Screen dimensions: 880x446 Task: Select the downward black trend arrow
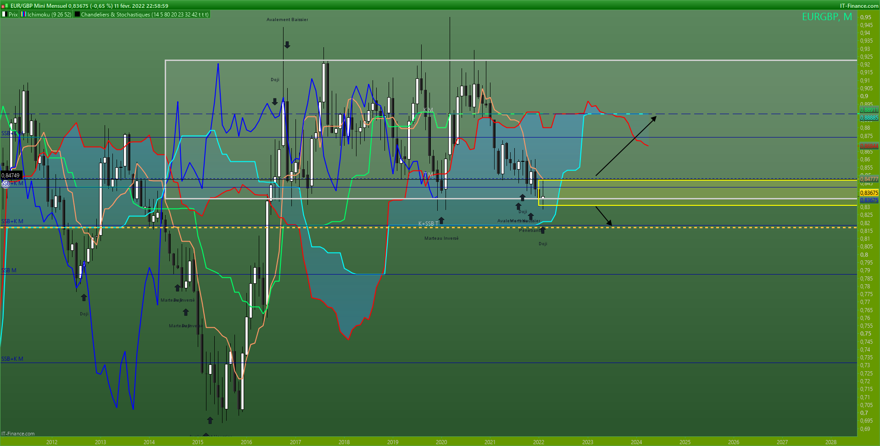coord(603,216)
